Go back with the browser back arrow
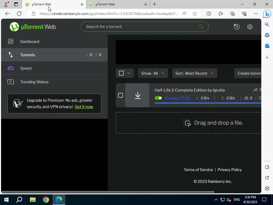The width and height of the screenshot is (273, 205). click(7, 14)
